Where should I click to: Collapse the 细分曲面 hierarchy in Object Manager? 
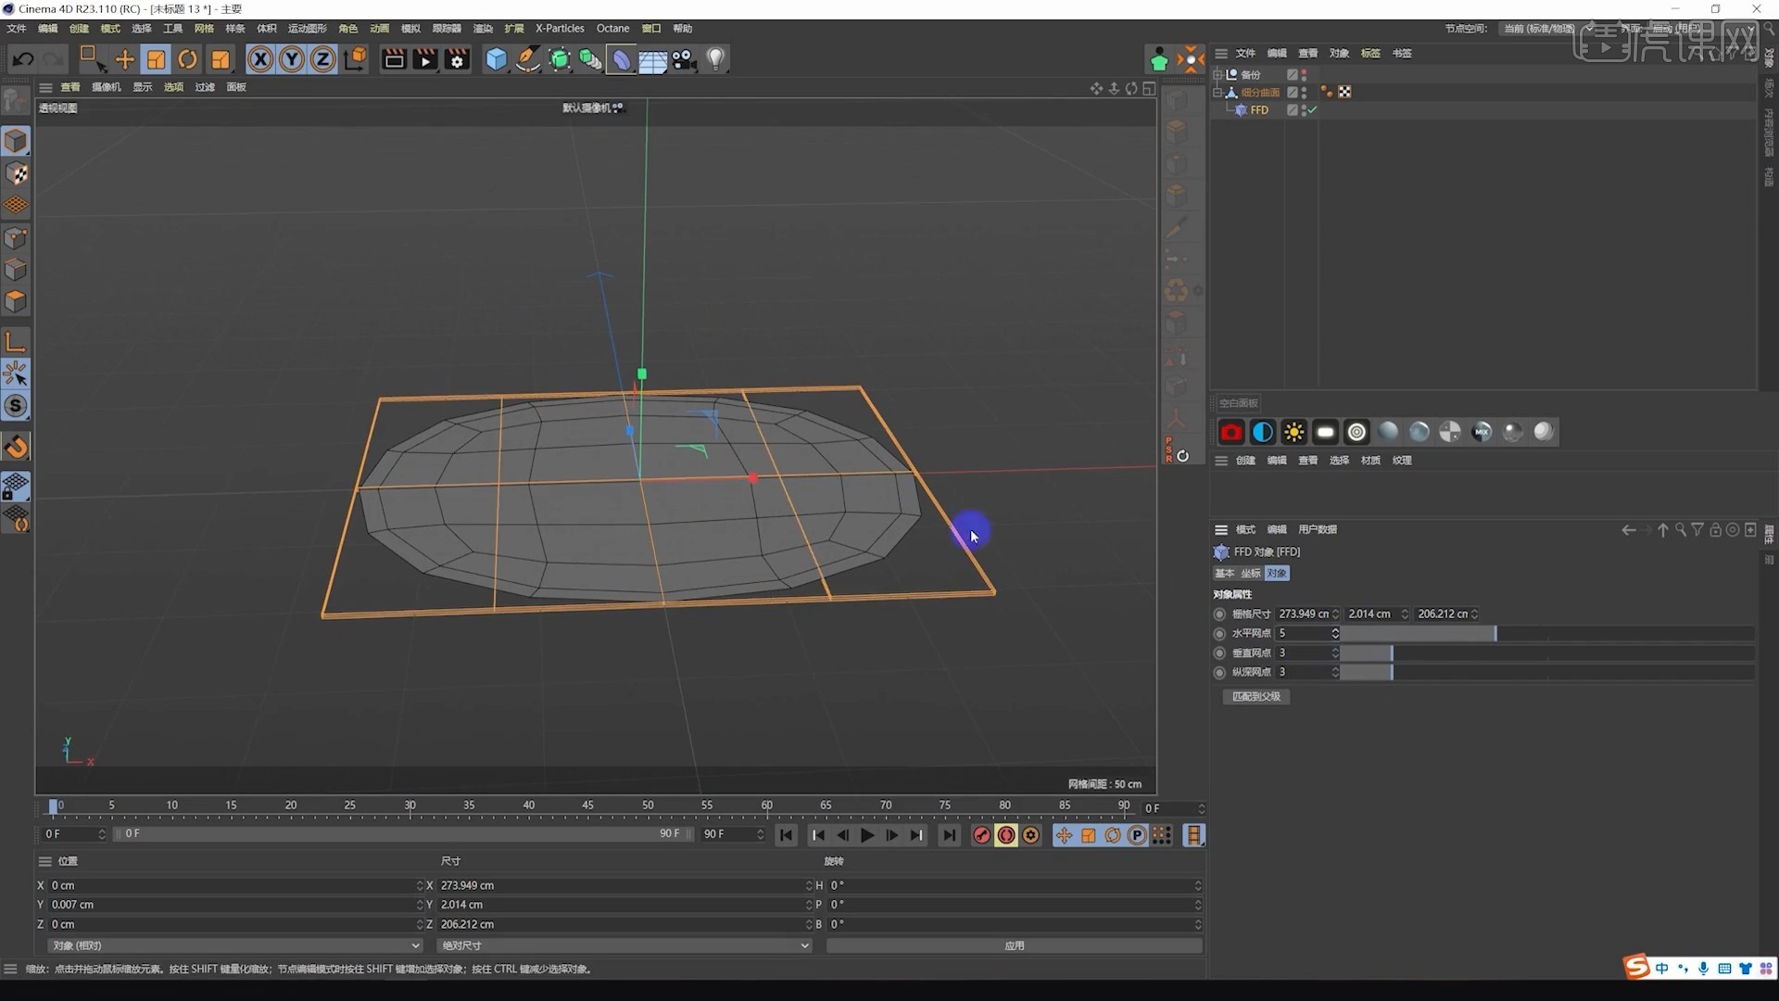(1219, 92)
